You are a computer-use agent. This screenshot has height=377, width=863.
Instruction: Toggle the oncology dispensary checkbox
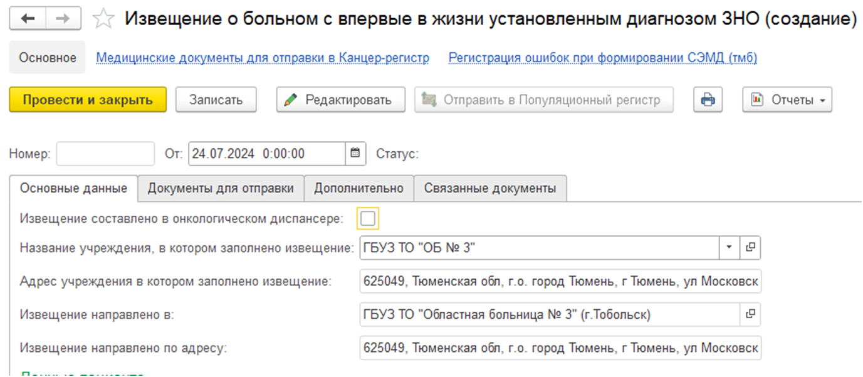[x=368, y=218]
